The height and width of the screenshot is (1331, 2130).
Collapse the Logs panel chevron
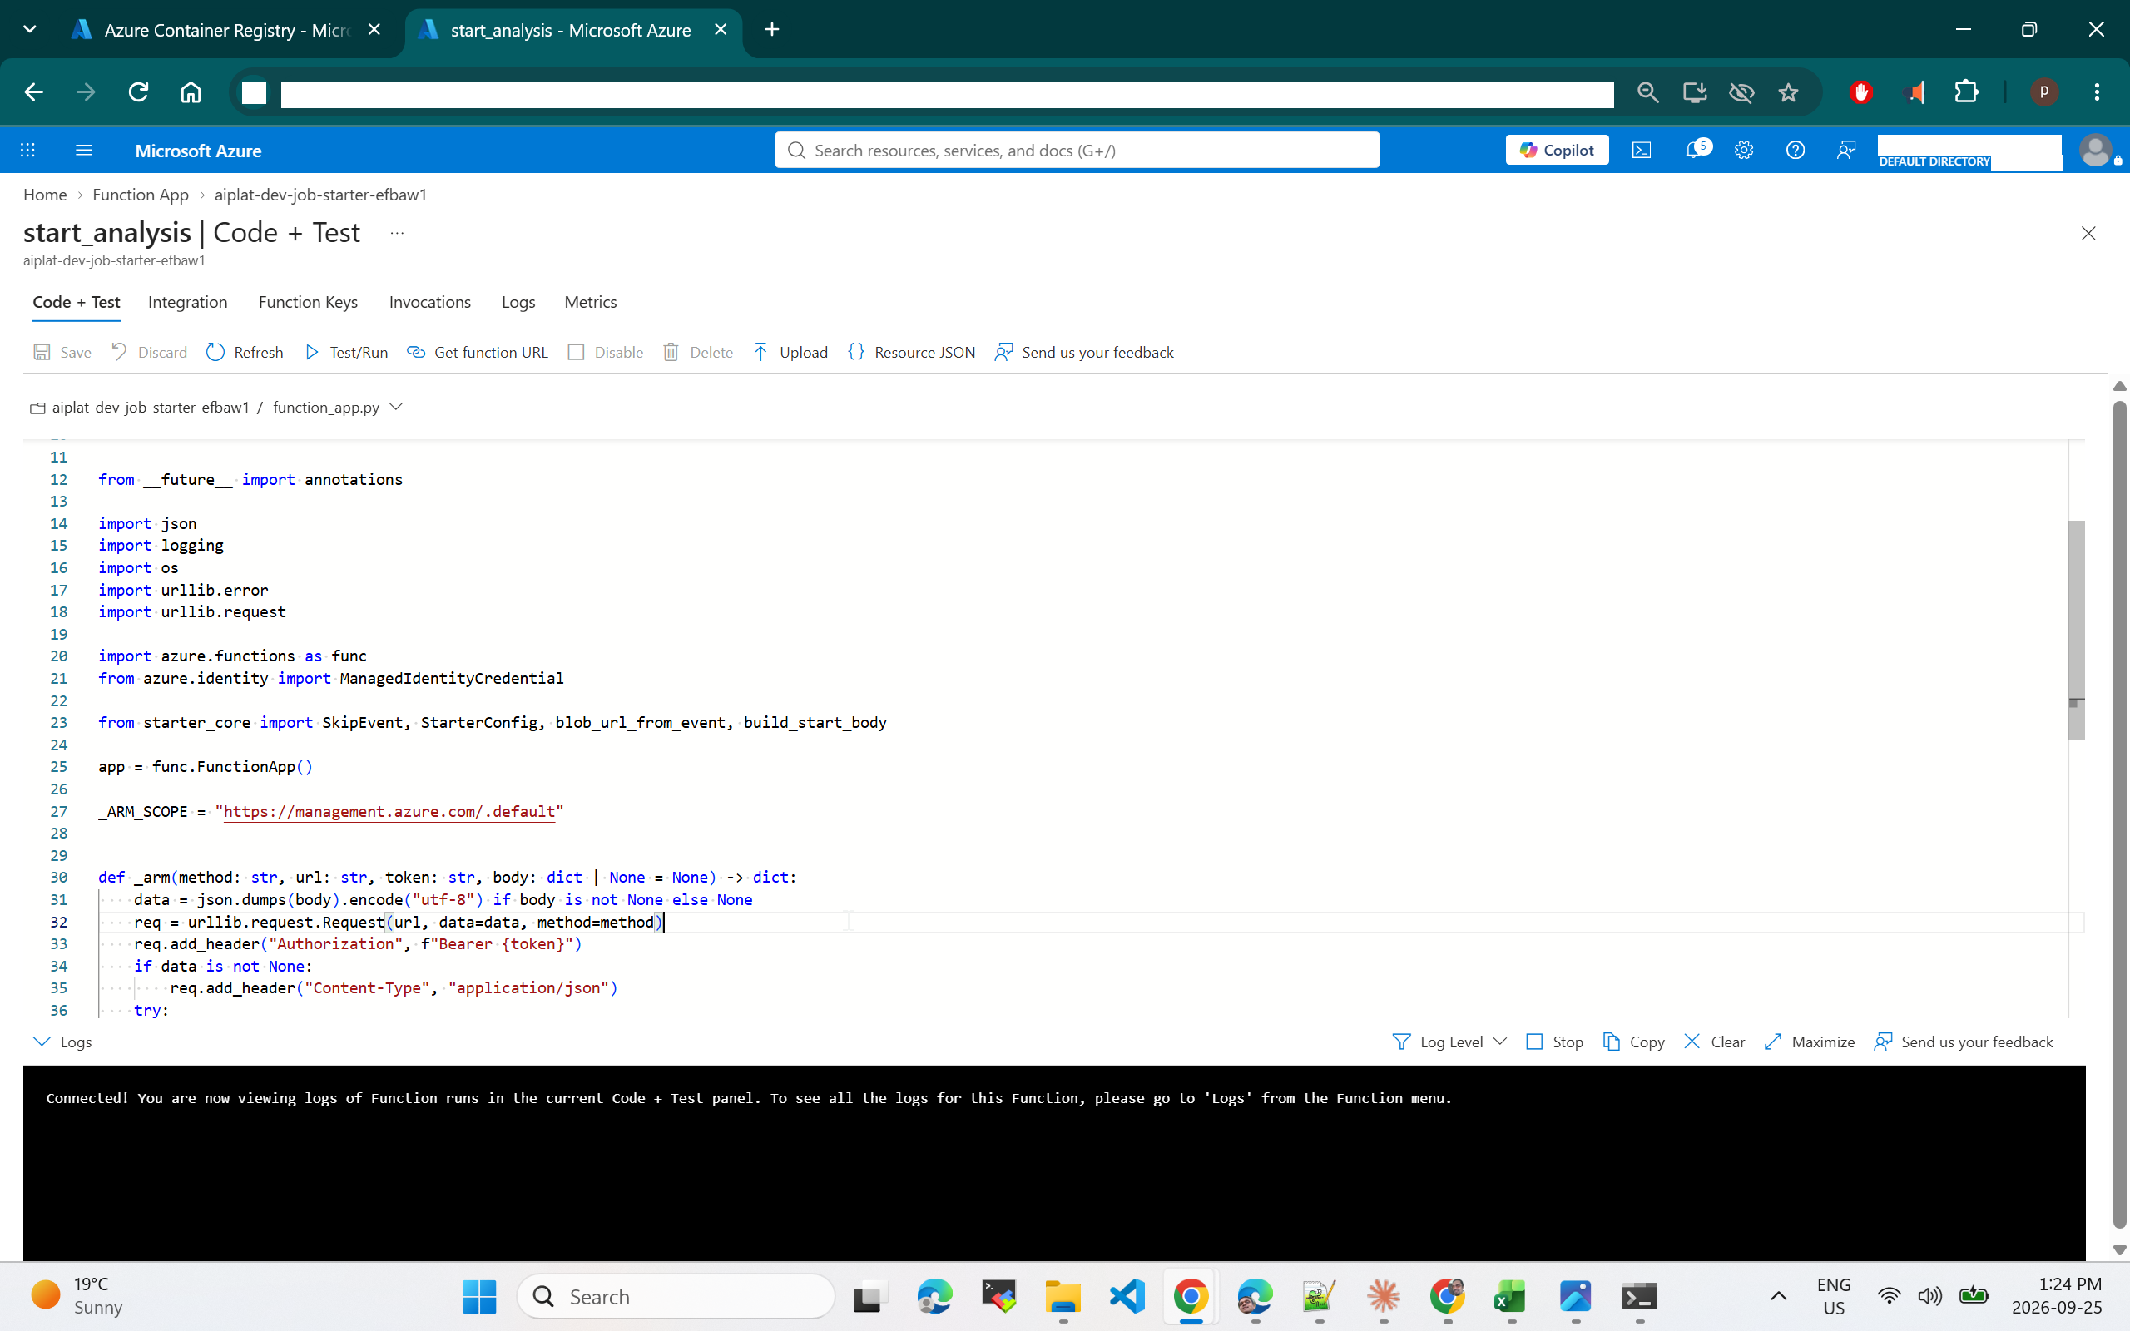42,1042
